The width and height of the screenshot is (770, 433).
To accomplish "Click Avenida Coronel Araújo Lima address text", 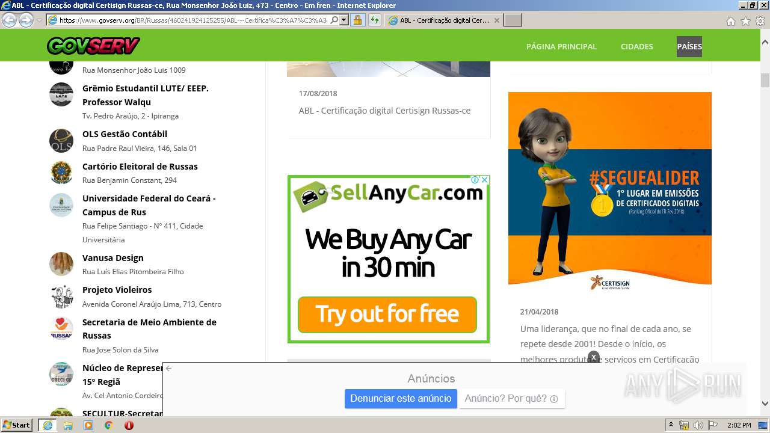I will pyautogui.click(x=152, y=304).
